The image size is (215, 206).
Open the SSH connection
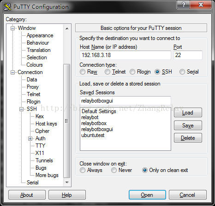pyautogui.click(x=147, y=195)
